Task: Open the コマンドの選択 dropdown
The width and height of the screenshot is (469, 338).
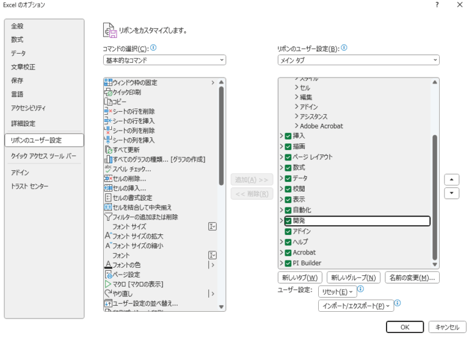Action: 164,60
